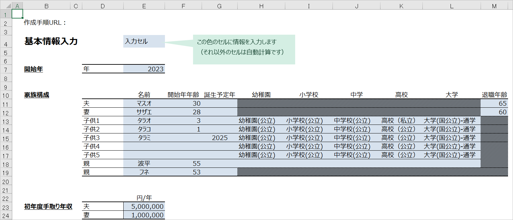Click husband's income 5,000,000 cell
513x220 pixels.
tap(144, 206)
